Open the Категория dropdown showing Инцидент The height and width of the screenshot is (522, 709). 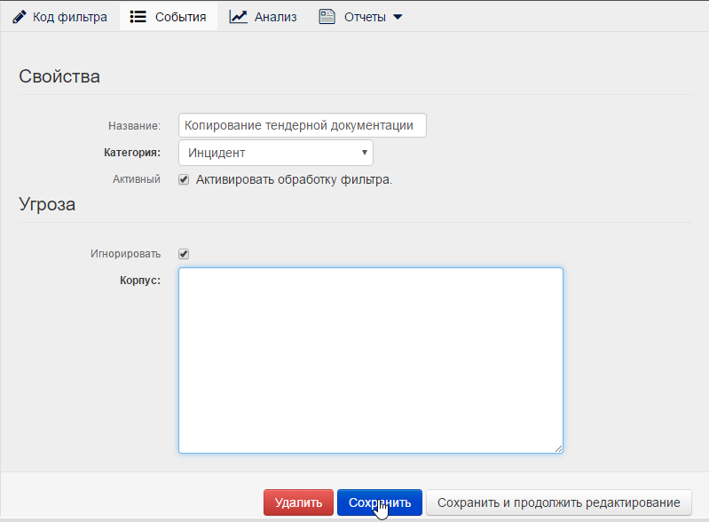[x=276, y=153]
